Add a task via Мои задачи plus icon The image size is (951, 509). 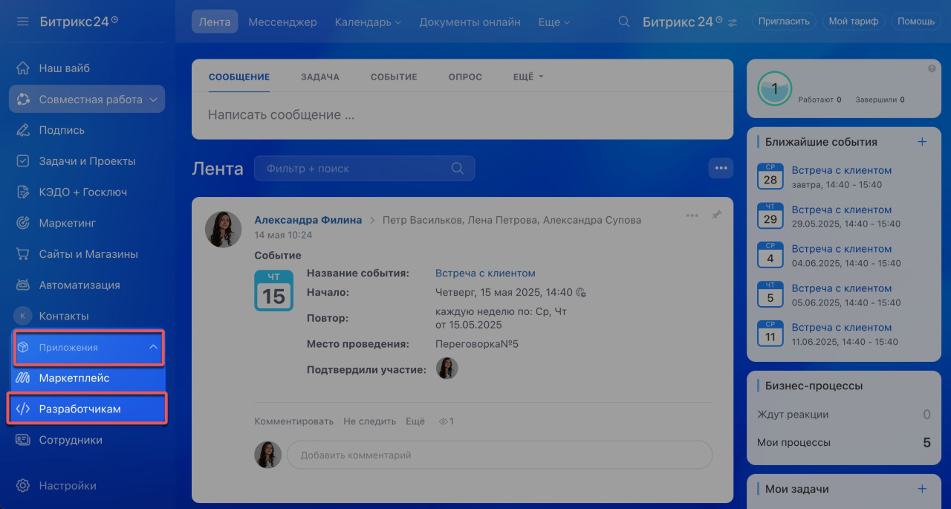(922, 489)
